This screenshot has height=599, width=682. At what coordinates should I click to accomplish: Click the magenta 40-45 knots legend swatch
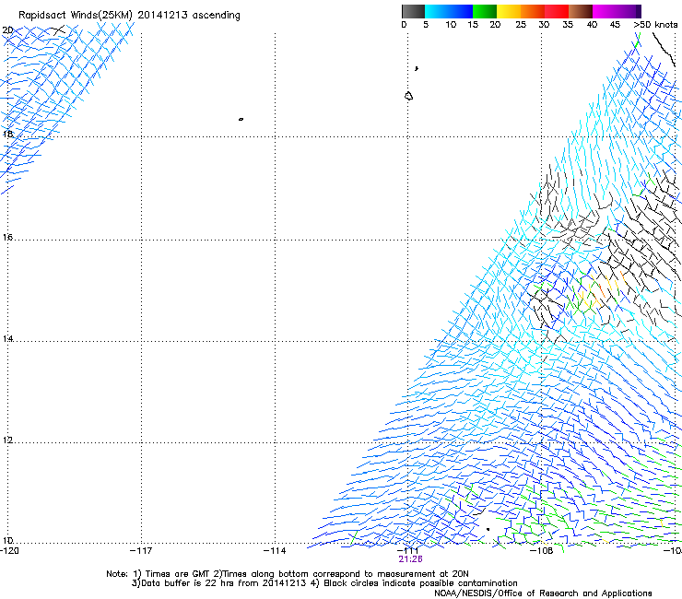pyautogui.click(x=605, y=11)
